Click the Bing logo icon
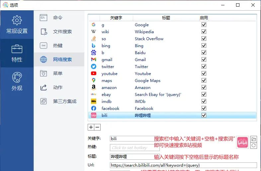 tap(94, 45)
